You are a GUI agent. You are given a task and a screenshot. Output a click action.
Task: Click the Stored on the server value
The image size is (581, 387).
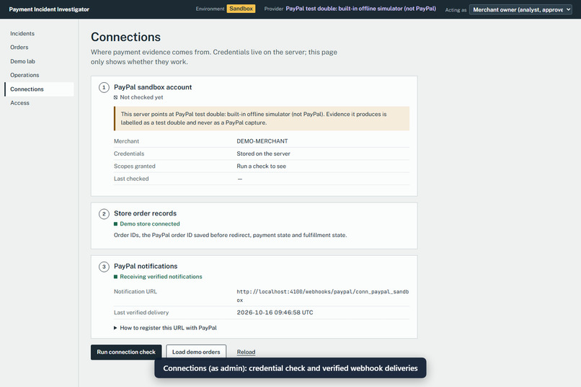263,154
